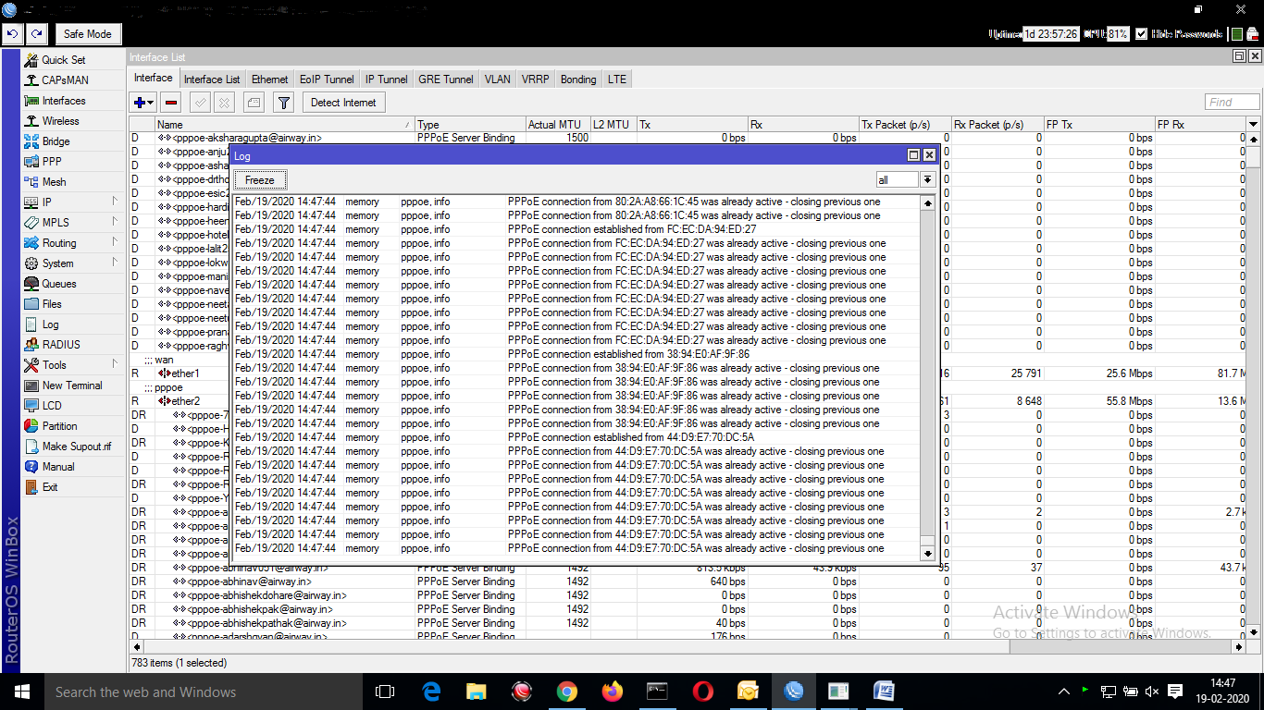Screen dimensions: 1264x710
Task: Open Google Chrome from the taskbar
Action: (x=567, y=692)
